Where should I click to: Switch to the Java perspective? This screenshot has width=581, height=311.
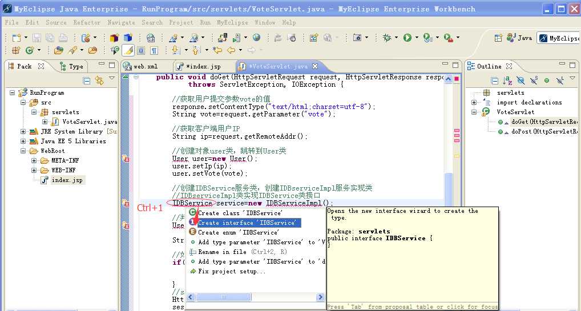519,38
